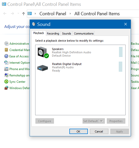Image resolution: width=139 pixels, height=148 pixels.
Task: Open Phone and Modem icon
Action: (x=6, y=69)
